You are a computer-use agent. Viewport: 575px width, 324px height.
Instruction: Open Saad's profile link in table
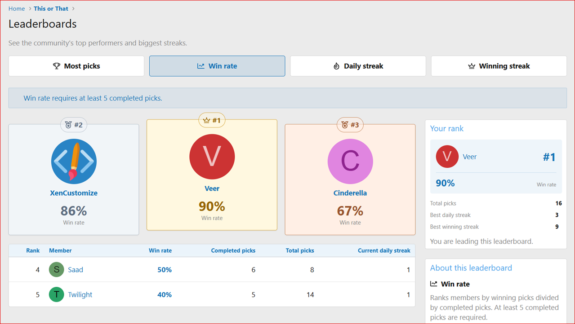(x=76, y=270)
